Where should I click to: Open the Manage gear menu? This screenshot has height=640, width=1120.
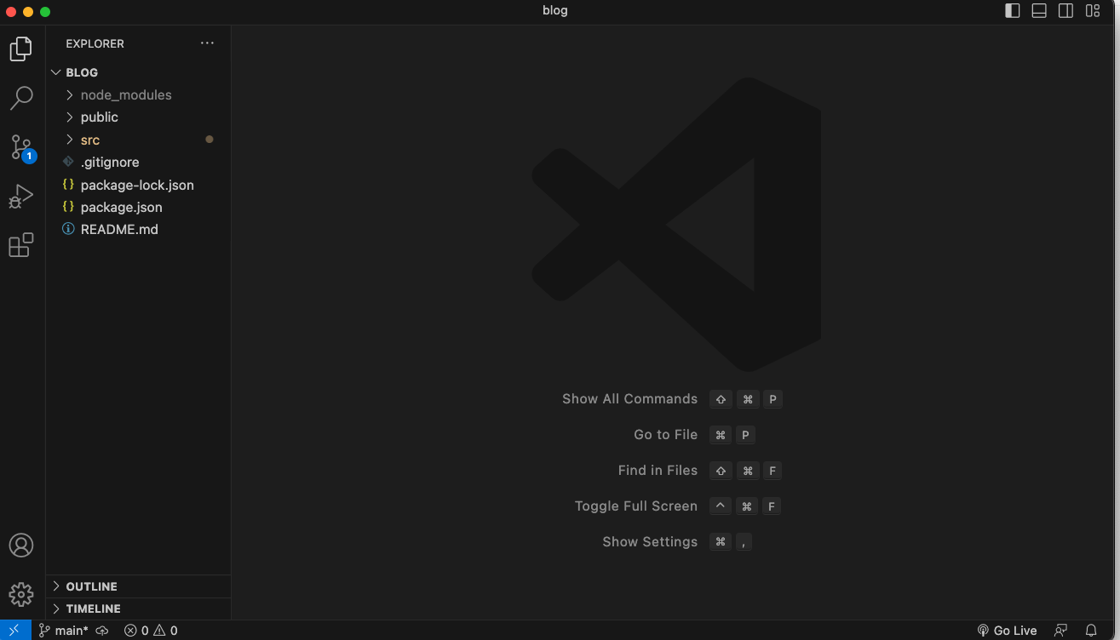(21, 594)
